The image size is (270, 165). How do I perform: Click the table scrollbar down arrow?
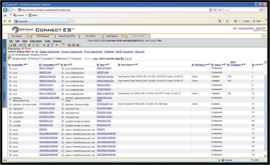(265, 156)
